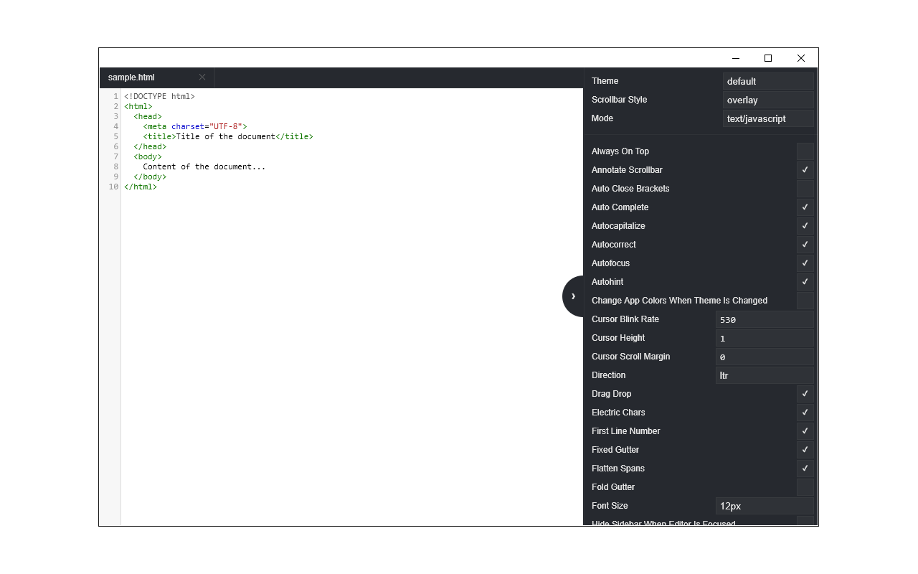Click line number 5 in the gutter
918x574 pixels.
pyautogui.click(x=115, y=136)
